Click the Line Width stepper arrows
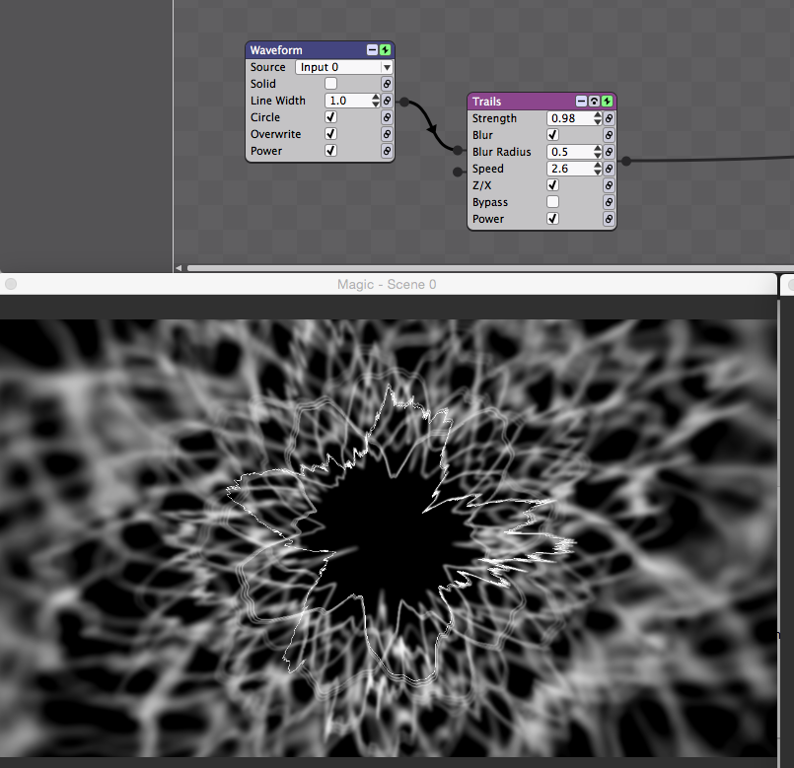The height and width of the screenshot is (768, 794). [376, 101]
